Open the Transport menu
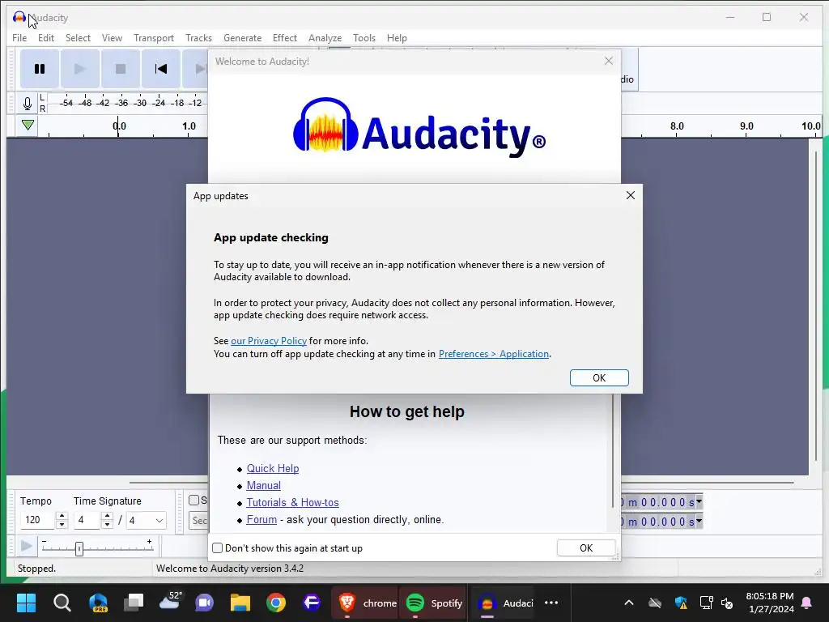829x622 pixels. click(154, 38)
